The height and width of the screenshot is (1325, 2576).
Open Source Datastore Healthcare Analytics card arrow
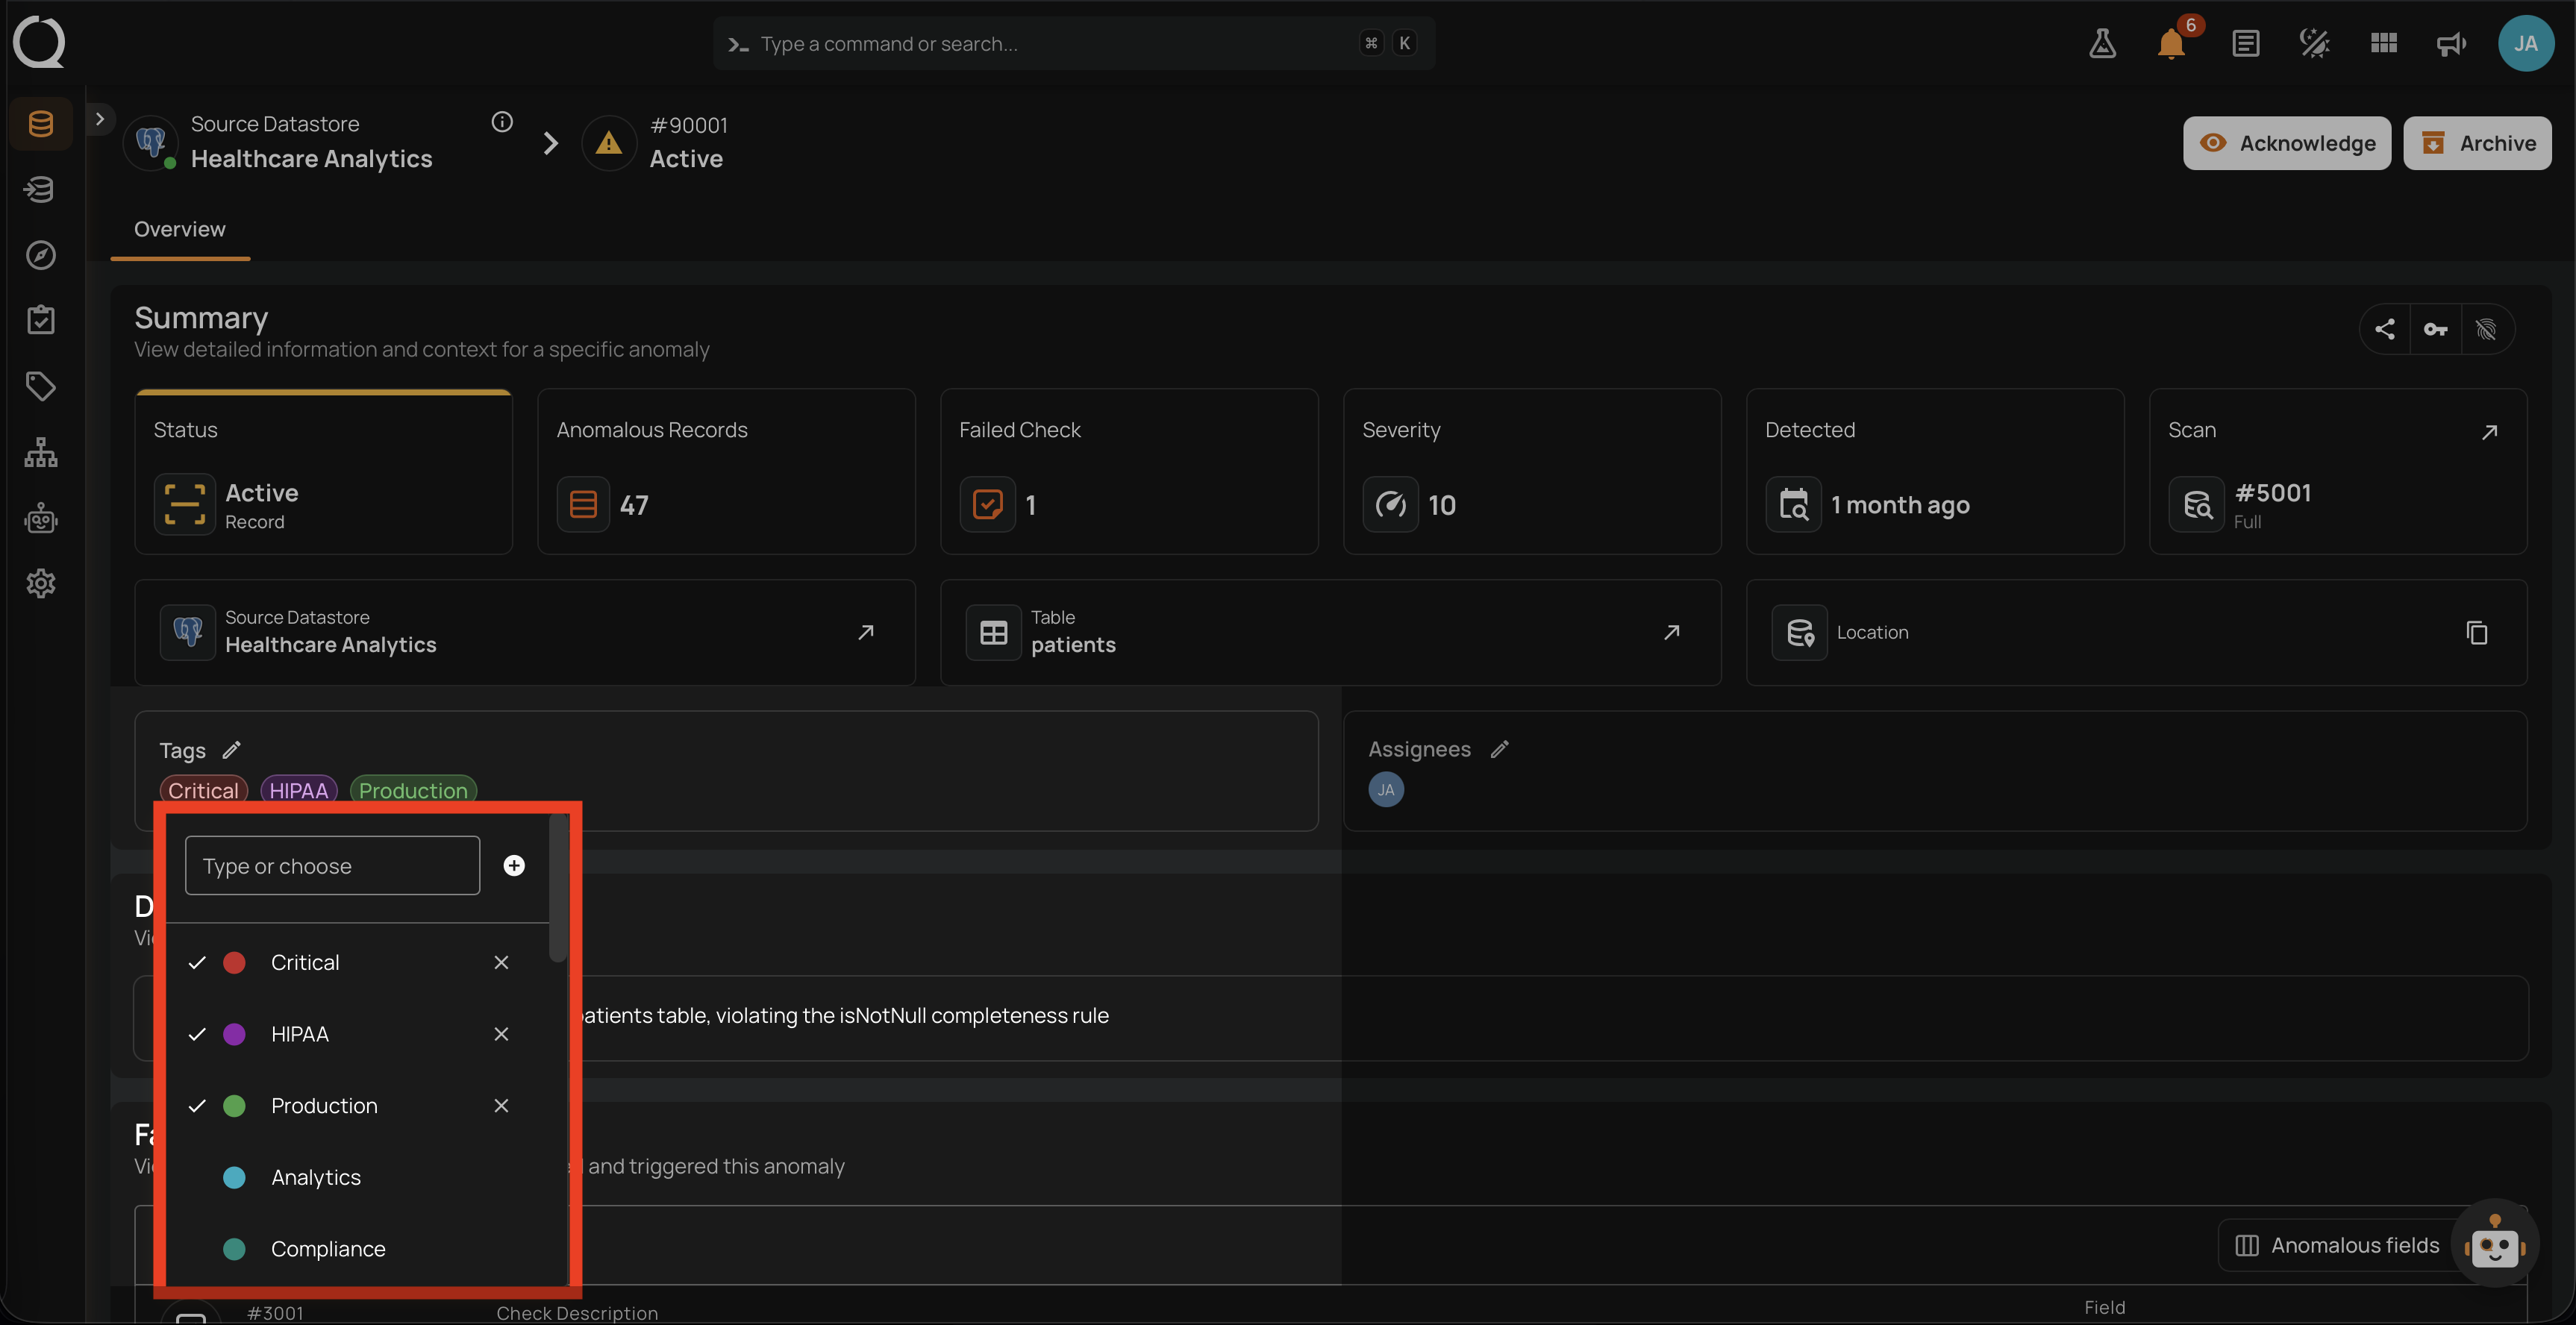(866, 632)
